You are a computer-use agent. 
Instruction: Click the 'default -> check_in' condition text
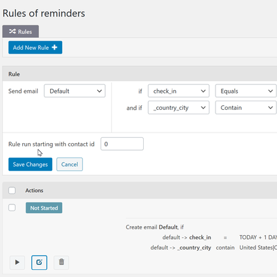click(x=187, y=237)
